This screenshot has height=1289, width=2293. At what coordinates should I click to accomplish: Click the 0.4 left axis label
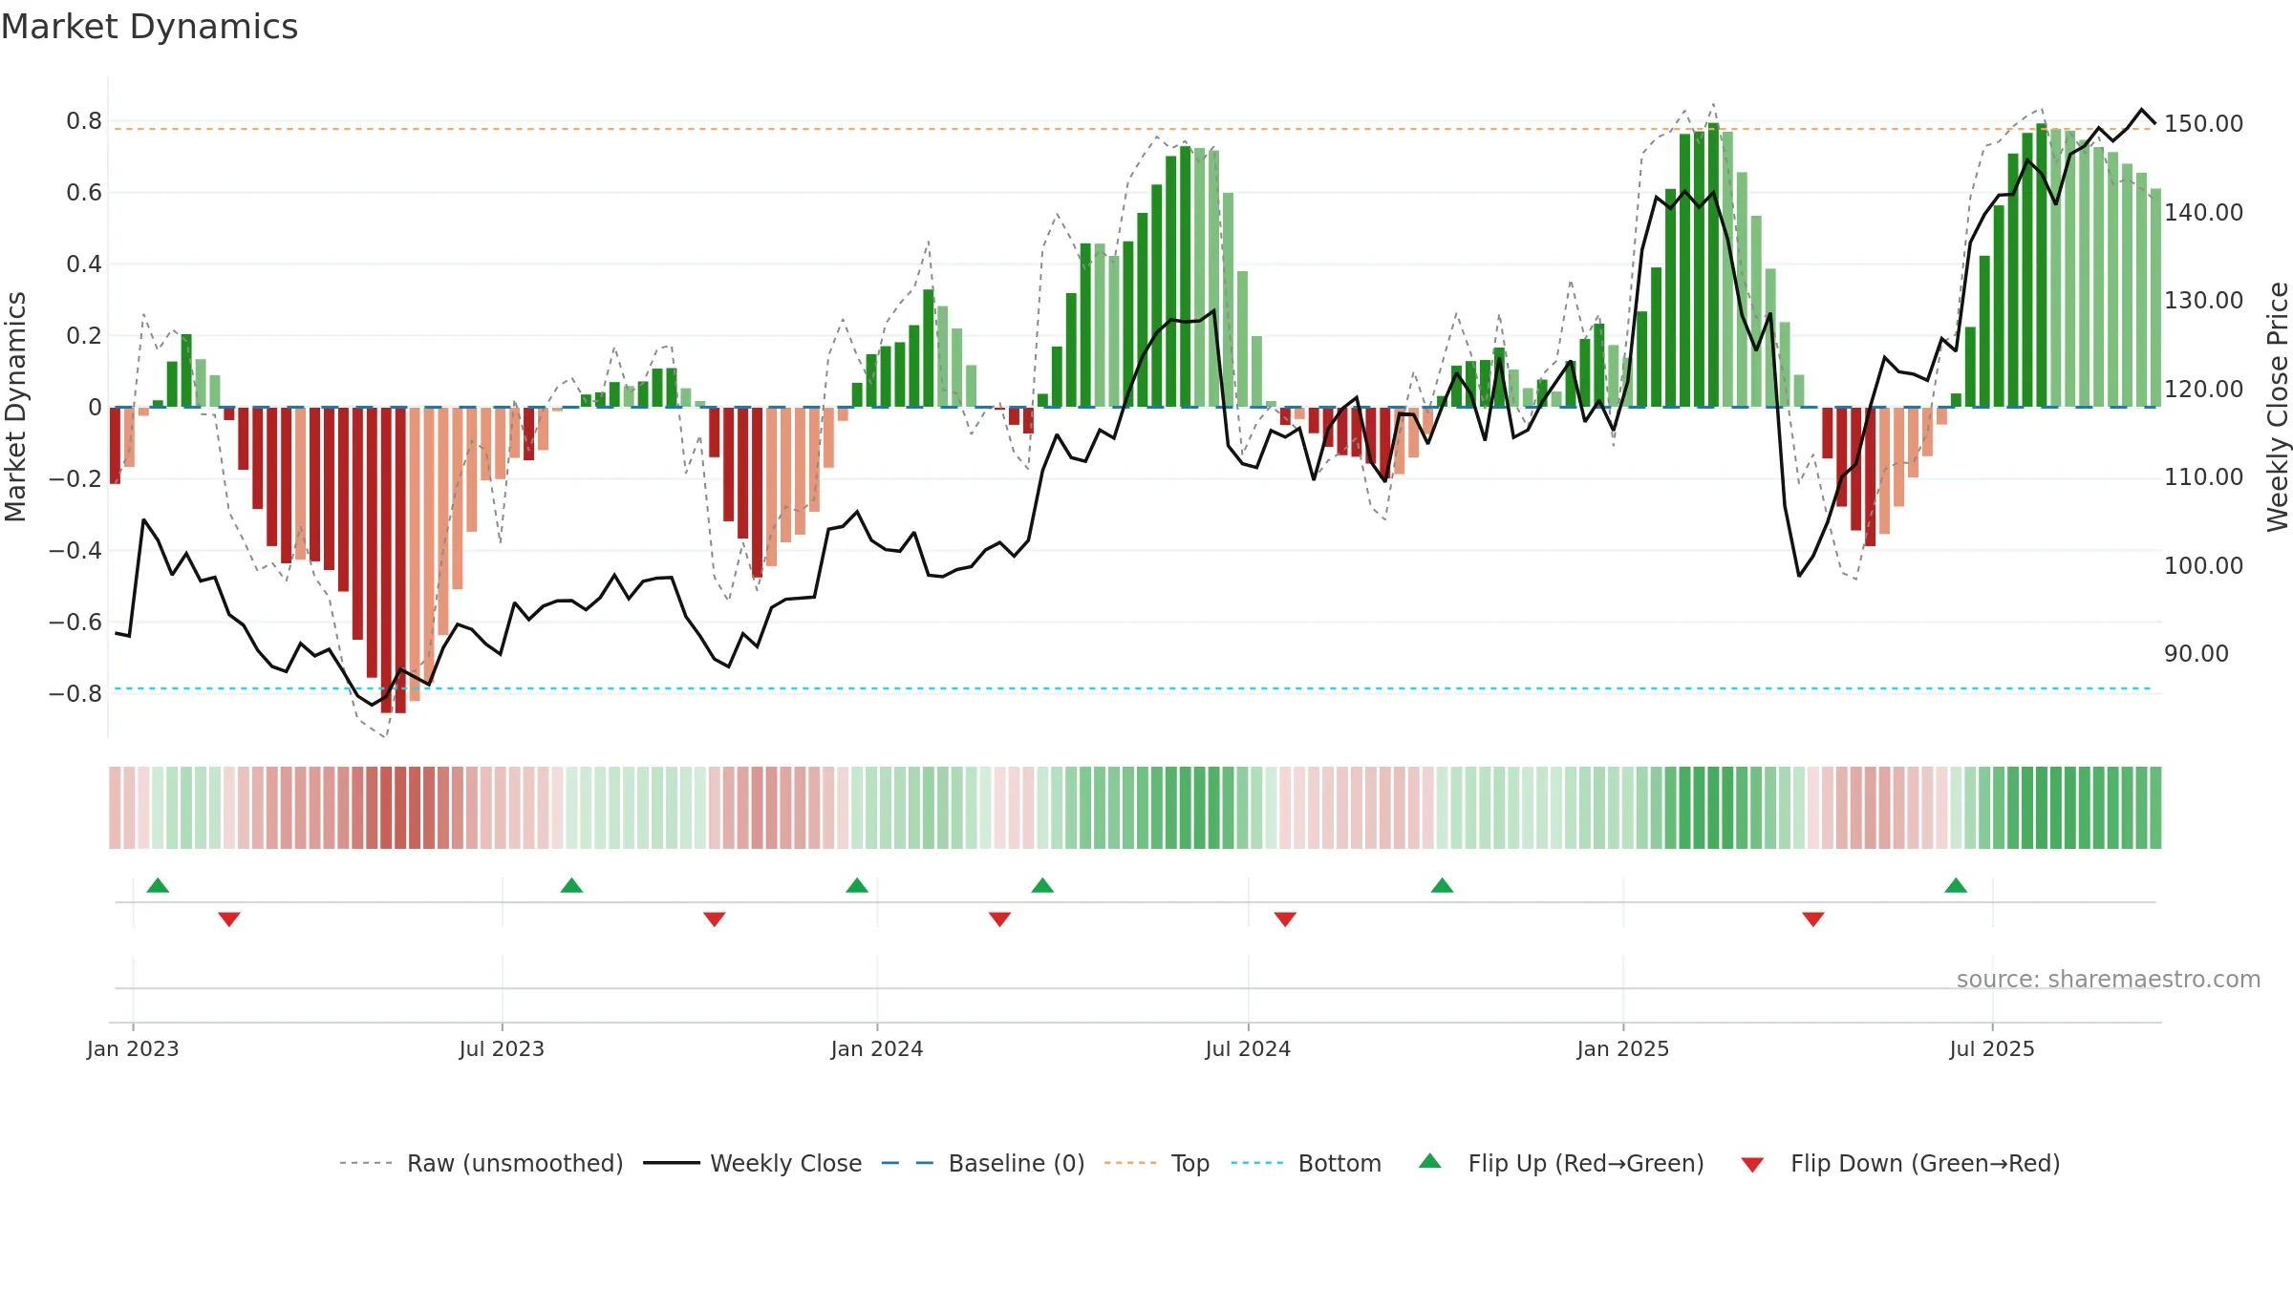click(84, 264)
